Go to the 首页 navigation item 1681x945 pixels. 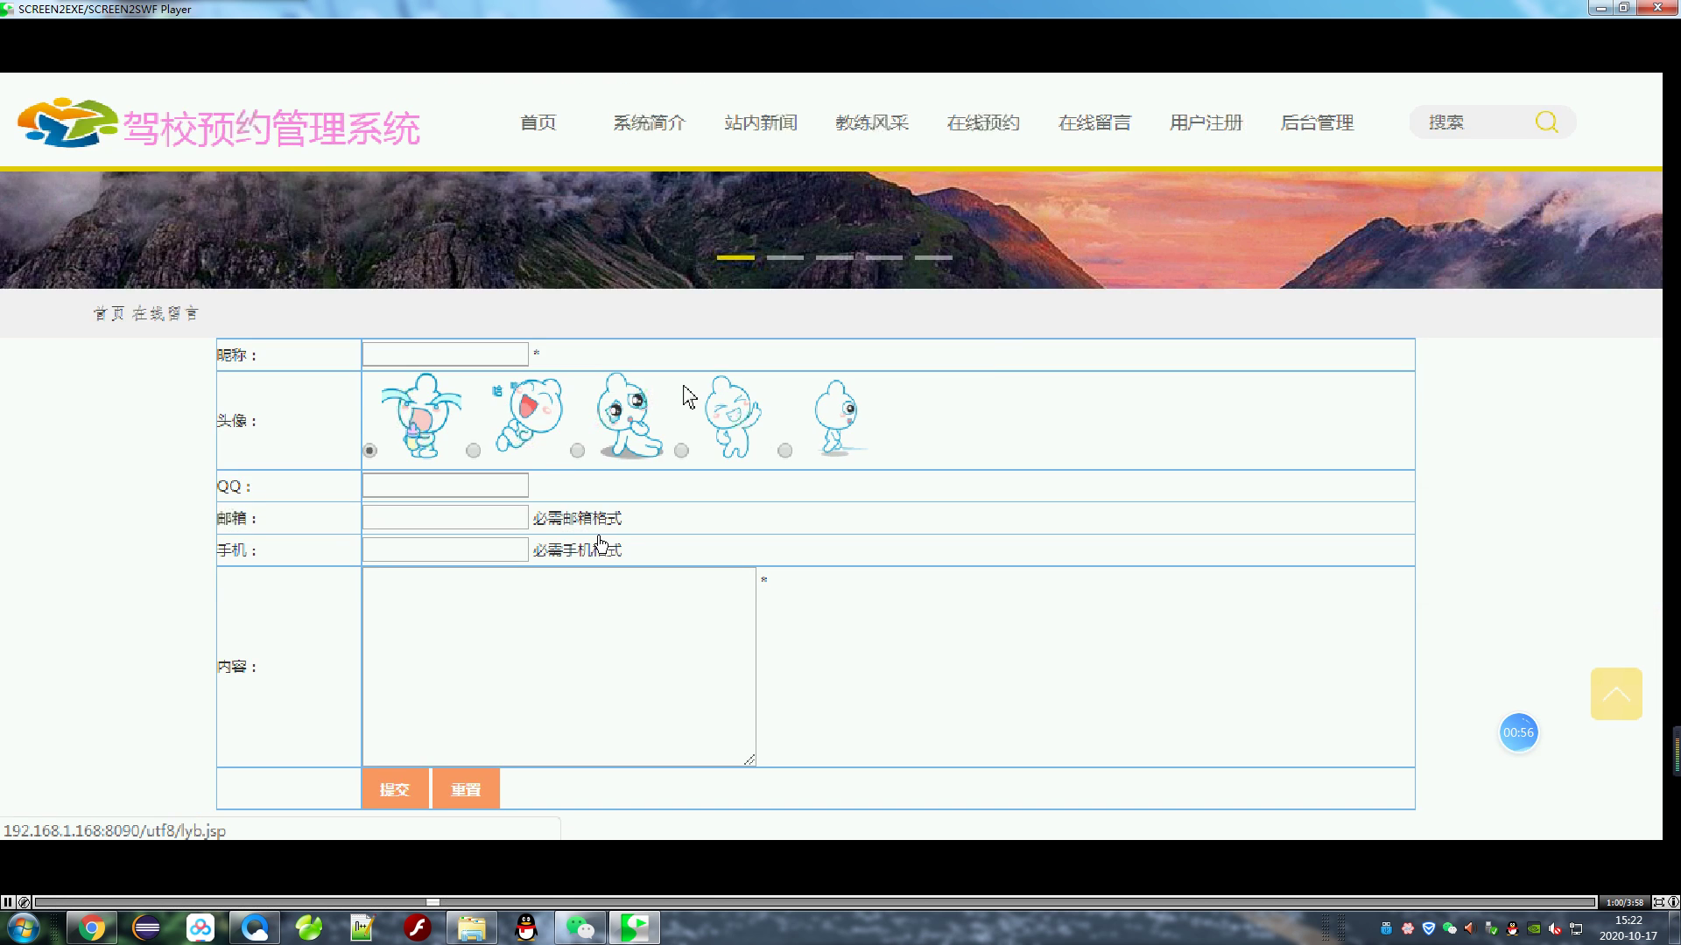[x=538, y=122]
